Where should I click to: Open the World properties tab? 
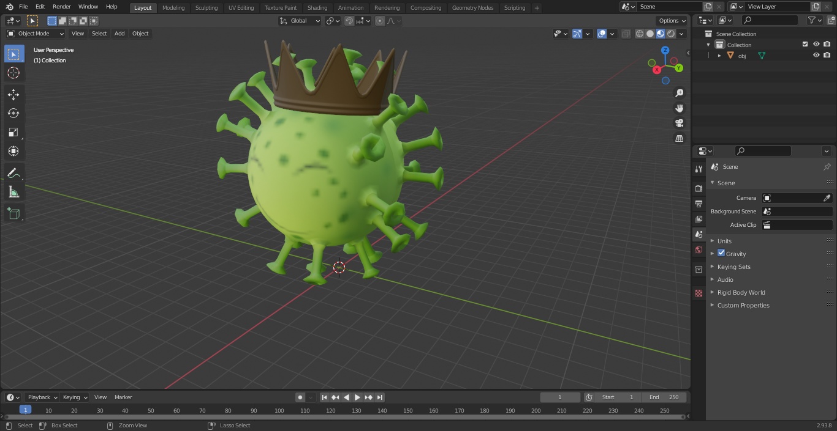click(x=699, y=249)
